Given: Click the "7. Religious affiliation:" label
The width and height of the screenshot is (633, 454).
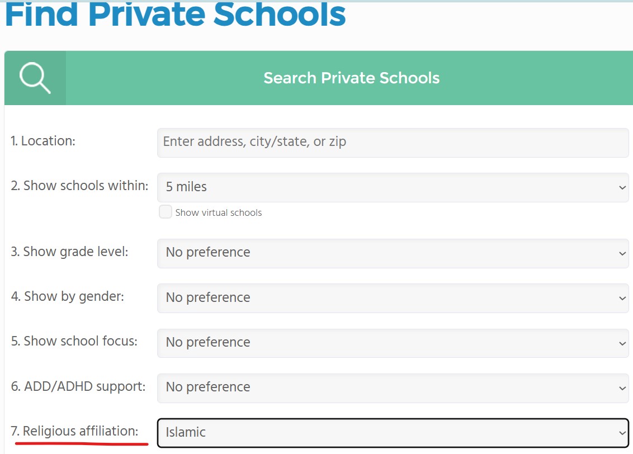Looking at the screenshot, I should (75, 432).
